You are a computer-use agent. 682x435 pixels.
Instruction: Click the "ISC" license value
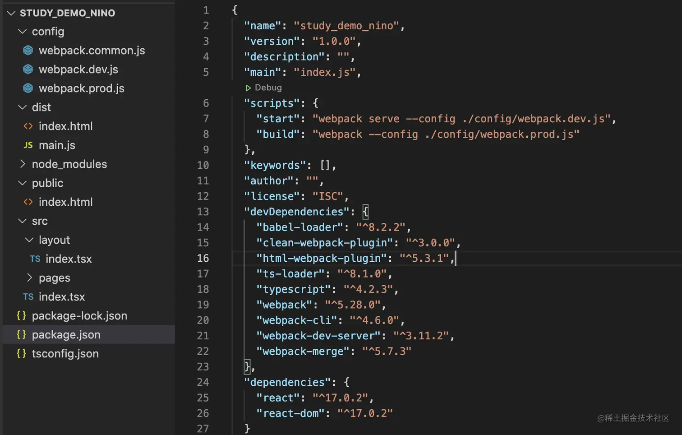(328, 196)
